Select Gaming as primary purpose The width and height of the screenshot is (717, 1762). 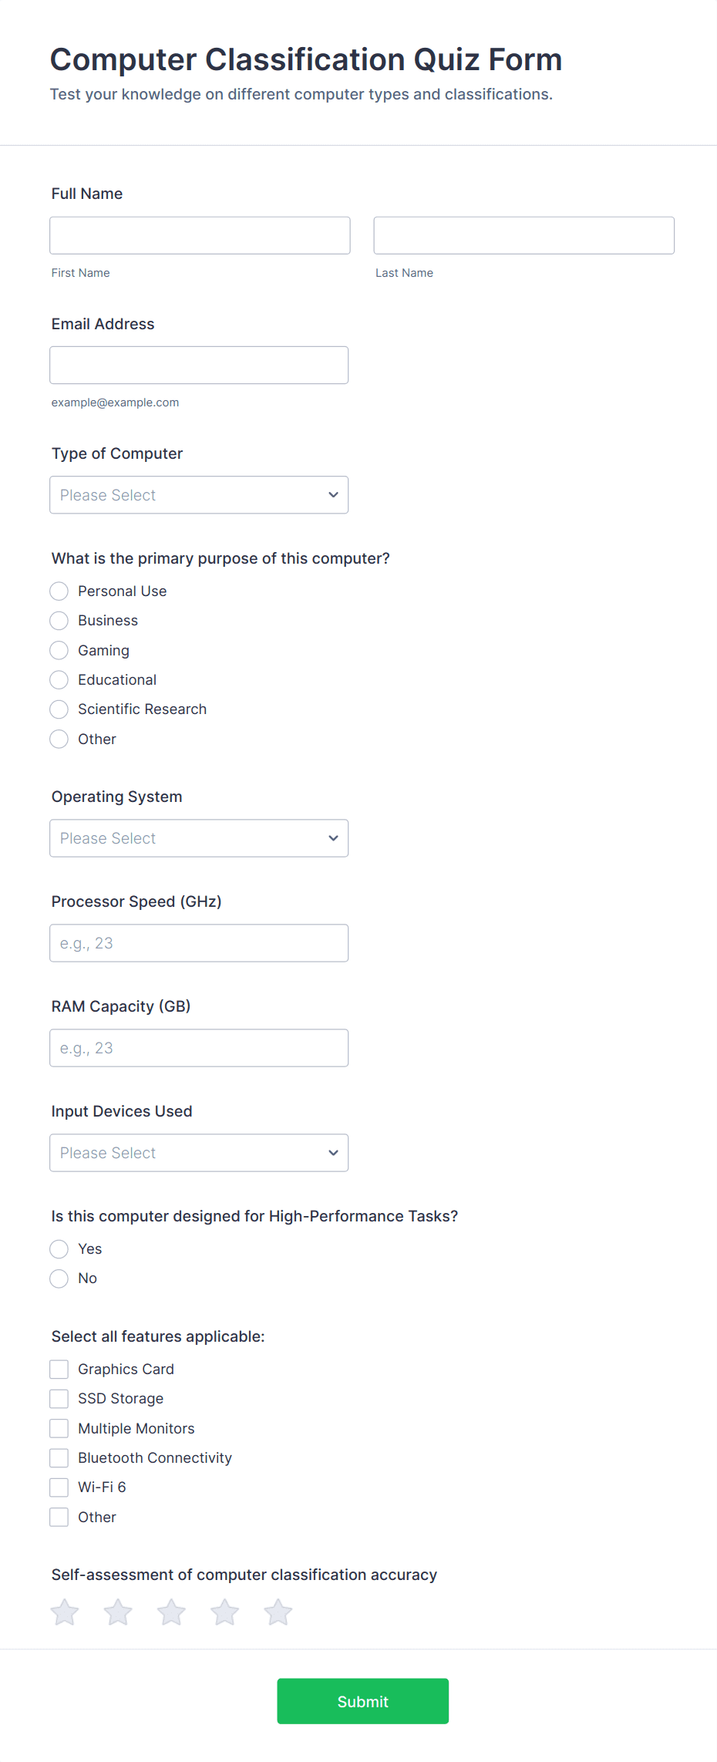(x=59, y=651)
